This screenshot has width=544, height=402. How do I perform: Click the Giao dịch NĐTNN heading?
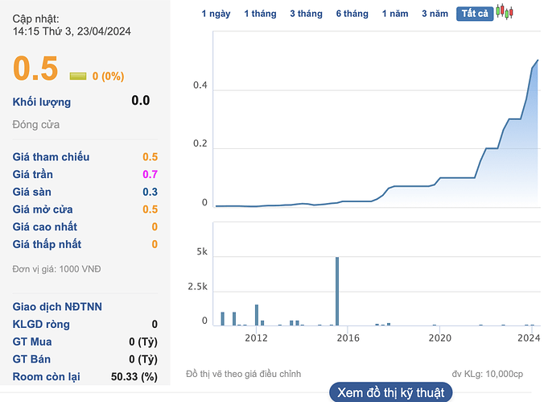click(57, 306)
